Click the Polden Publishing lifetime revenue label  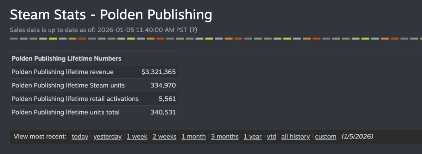pos(63,72)
